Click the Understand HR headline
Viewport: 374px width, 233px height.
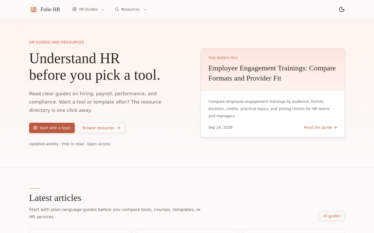coord(95,67)
